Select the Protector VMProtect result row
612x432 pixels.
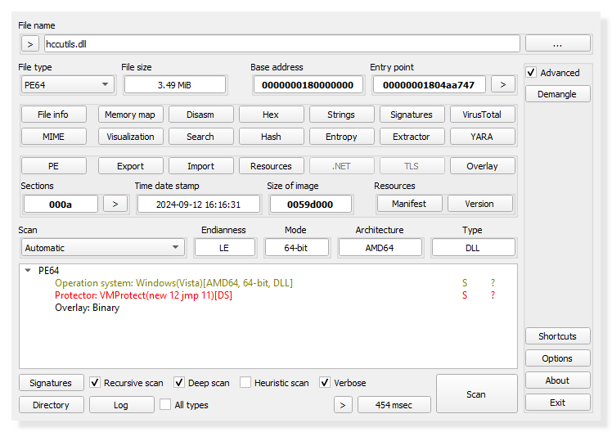pyautogui.click(x=143, y=295)
